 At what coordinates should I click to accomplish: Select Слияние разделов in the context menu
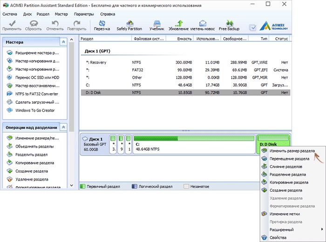[285, 167]
